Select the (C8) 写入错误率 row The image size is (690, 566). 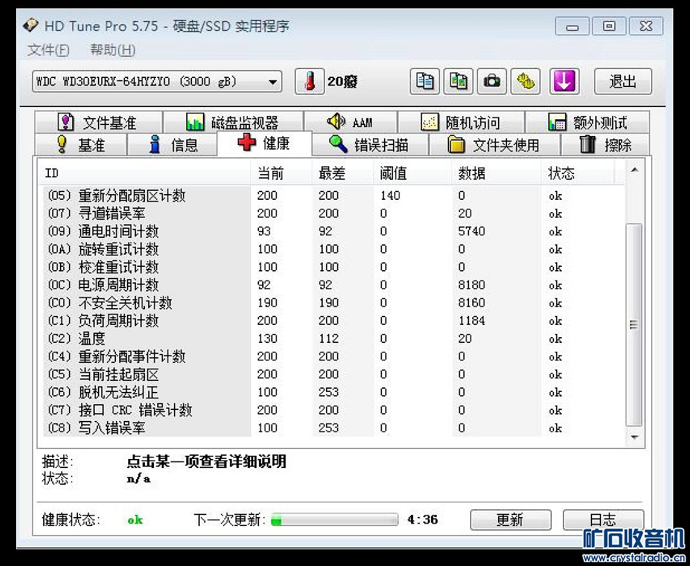click(x=334, y=427)
